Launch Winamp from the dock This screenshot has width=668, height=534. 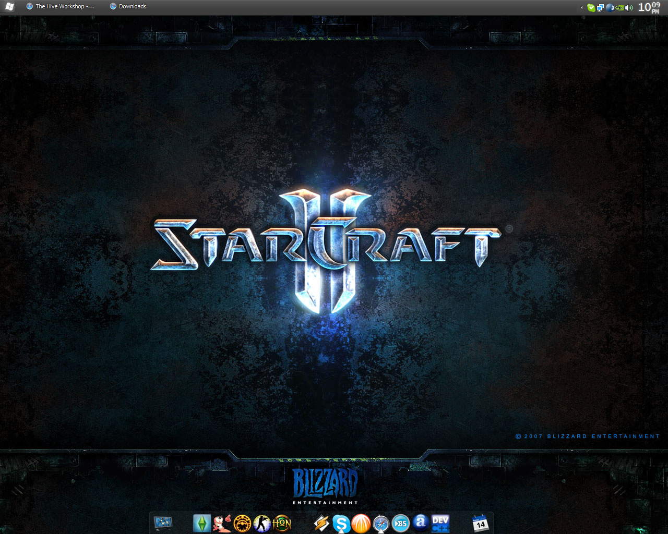click(321, 523)
